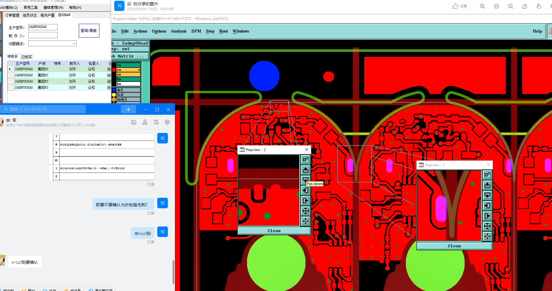Screen dimensions: 552x291
Task: Open the Analysis menu
Action: pos(179,31)
